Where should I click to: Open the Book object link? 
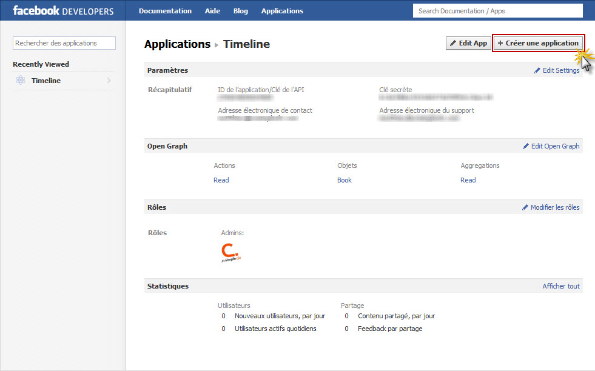pyautogui.click(x=345, y=180)
